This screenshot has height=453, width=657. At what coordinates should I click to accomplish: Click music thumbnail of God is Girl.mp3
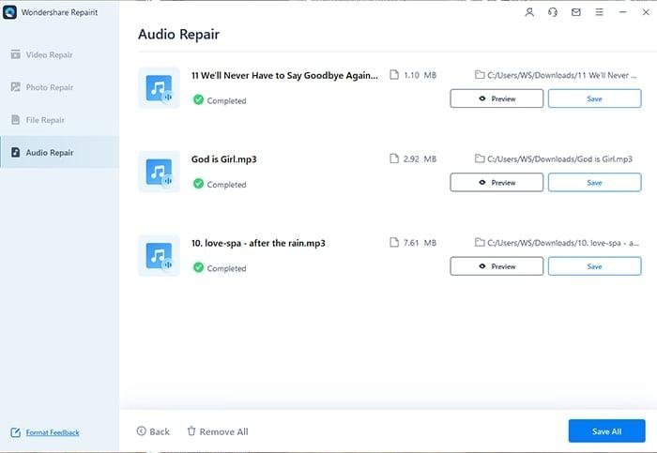[x=160, y=172]
